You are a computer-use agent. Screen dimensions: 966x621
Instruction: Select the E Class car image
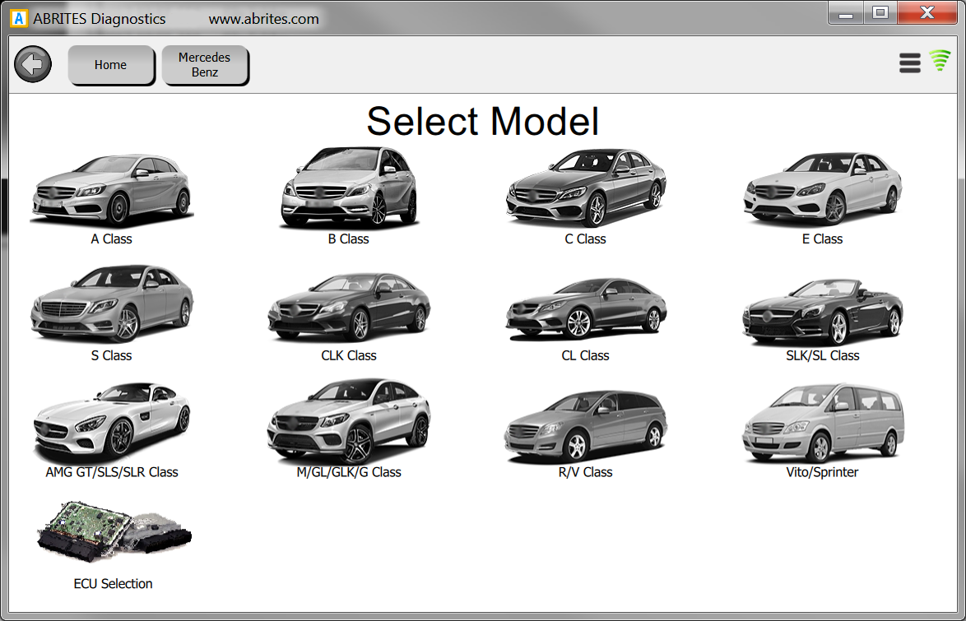point(823,188)
